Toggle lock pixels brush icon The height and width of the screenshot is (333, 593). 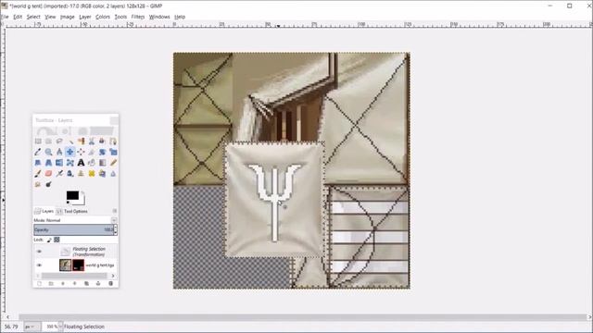coord(49,240)
